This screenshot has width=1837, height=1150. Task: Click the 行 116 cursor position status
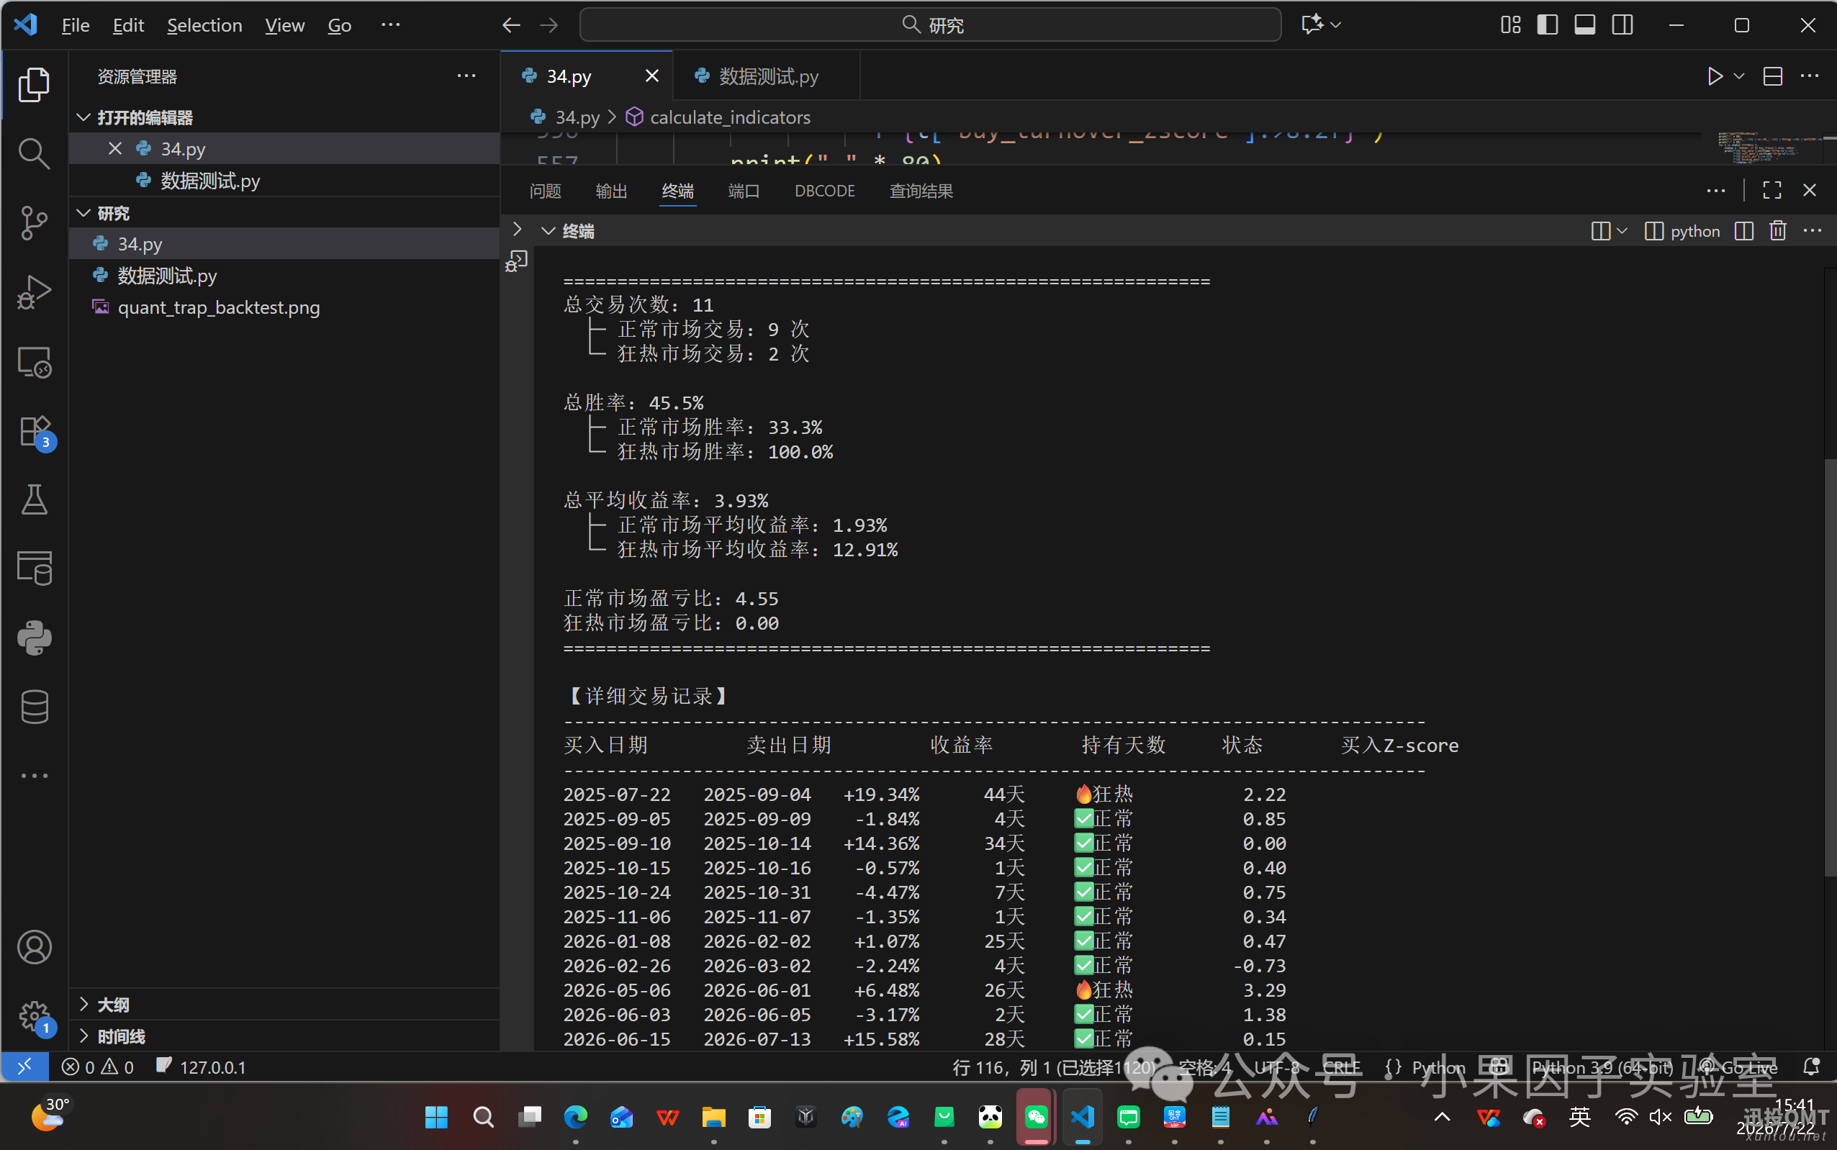tap(1055, 1067)
